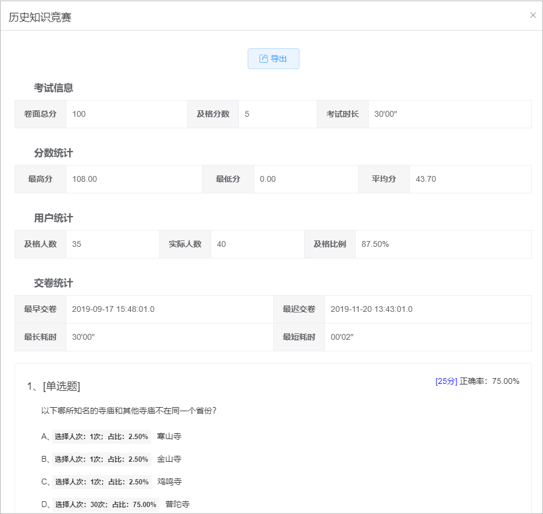Screen dimensions: 543x514
Task: Click the 正确率 75.00% text
Action: [490, 381]
